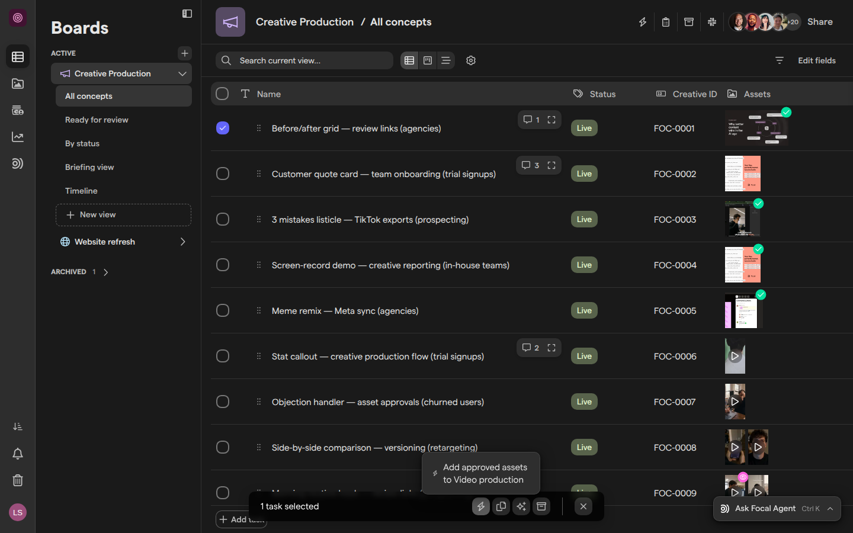Open the Ready for review view
This screenshot has width=853, height=533.
[x=123, y=120]
